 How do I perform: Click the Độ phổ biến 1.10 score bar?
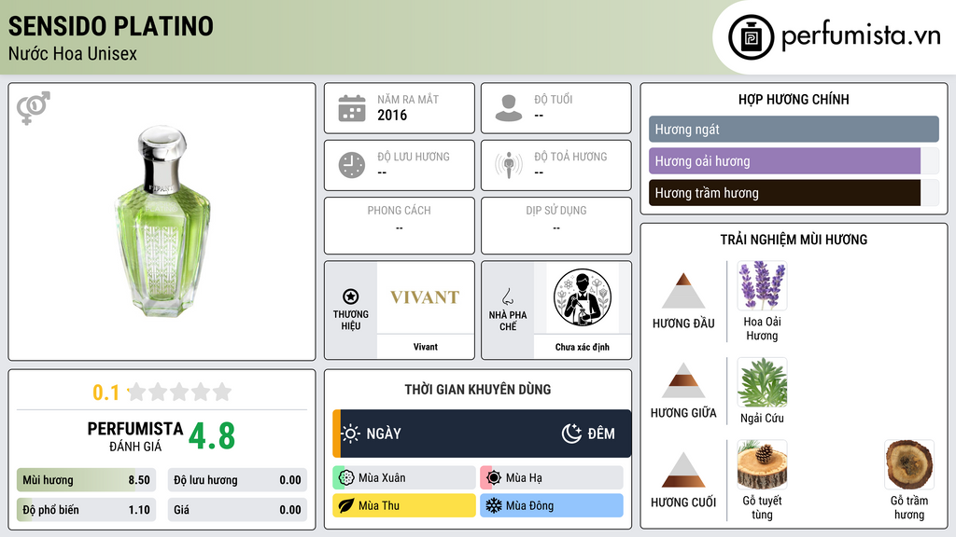[x=86, y=510]
